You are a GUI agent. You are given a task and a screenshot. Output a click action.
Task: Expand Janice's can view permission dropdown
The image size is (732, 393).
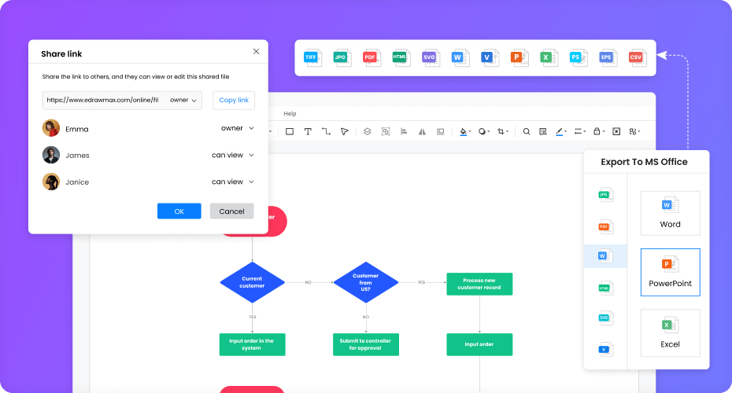233,182
